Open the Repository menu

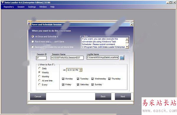point(9,7)
